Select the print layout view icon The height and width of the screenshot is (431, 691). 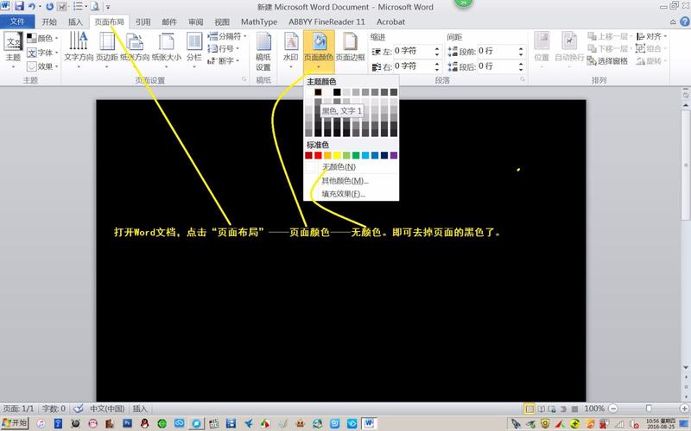(529, 409)
